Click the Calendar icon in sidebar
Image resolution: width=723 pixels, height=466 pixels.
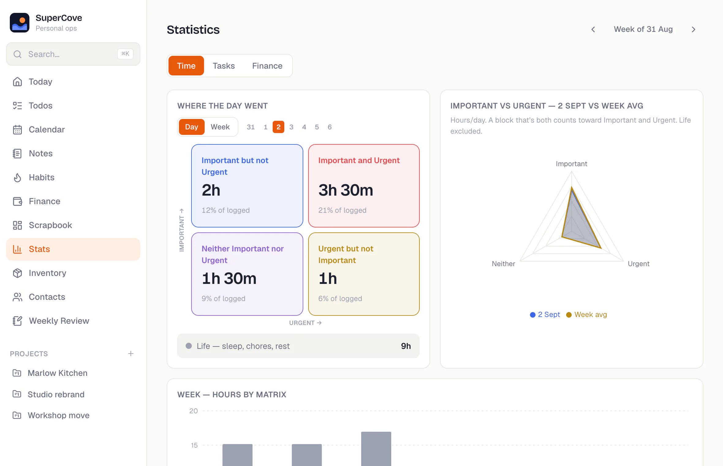point(17,129)
